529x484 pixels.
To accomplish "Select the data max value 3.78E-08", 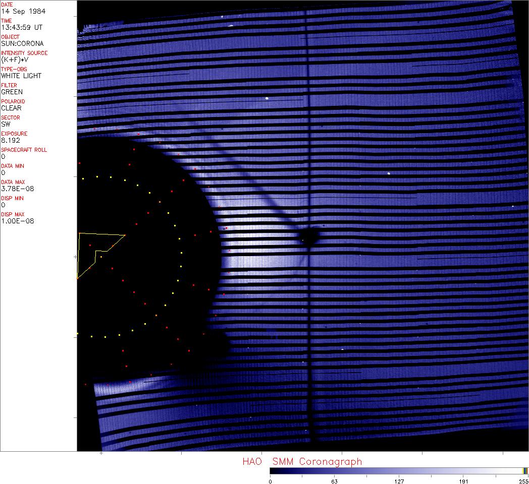I will point(17,189).
